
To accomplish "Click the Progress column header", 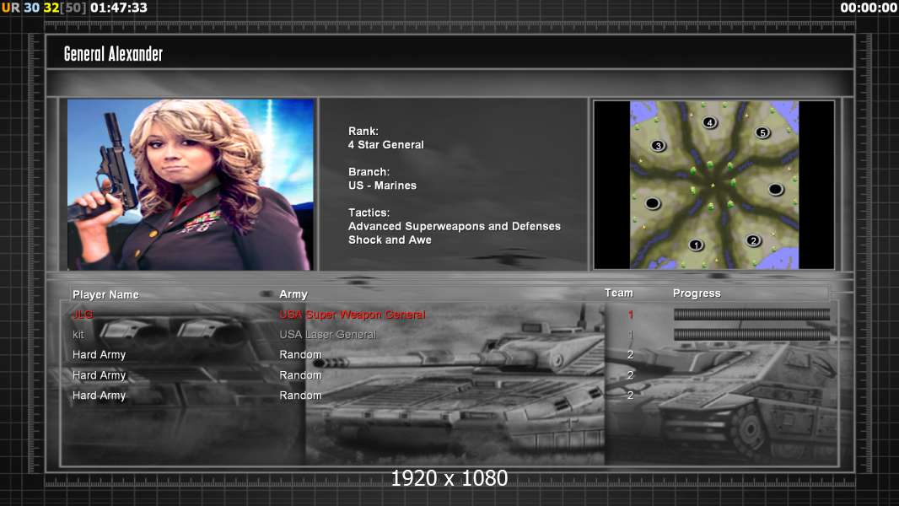I will point(697,293).
